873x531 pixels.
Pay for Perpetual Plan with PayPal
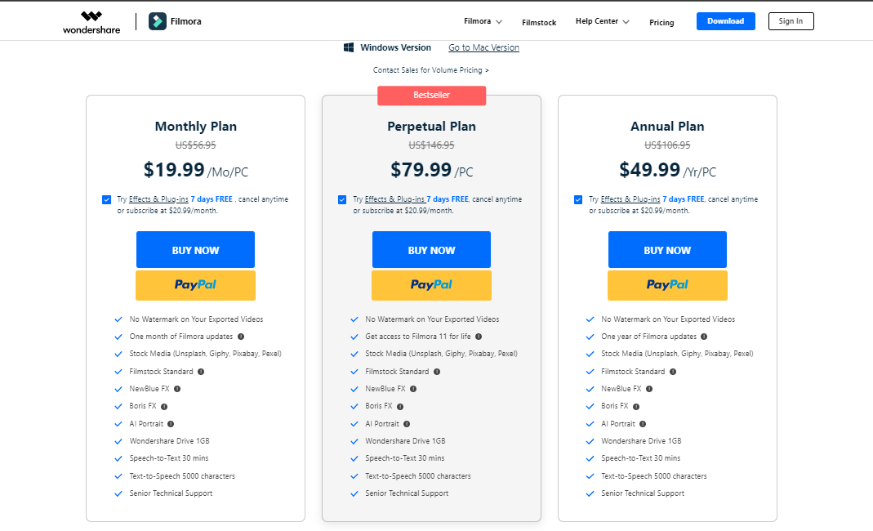click(x=431, y=285)
